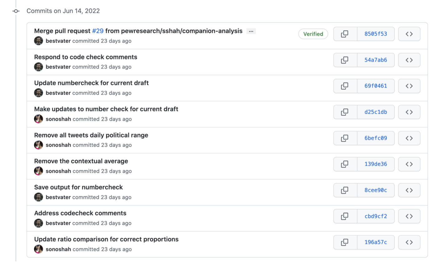Screen dimensions: 437x262
Task: Copy the SHA for 'Remove all tweets daily political range'
Action: click(x=345, y=138)
